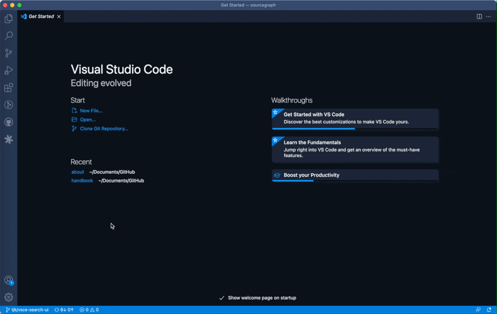Viewport: 497px width, 314px height.
Task: Toggle Show welcome page on startup checkbox
Action: pos(222,298)
